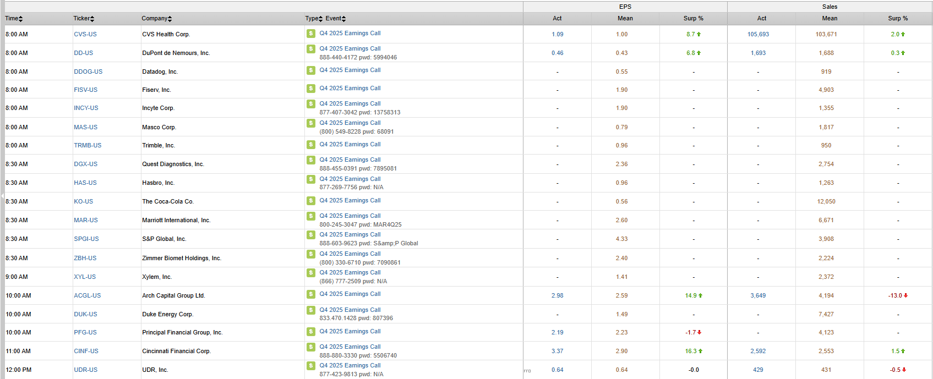
Task: Click the EPS Surp % column header
Action: (x=693, y=19)
